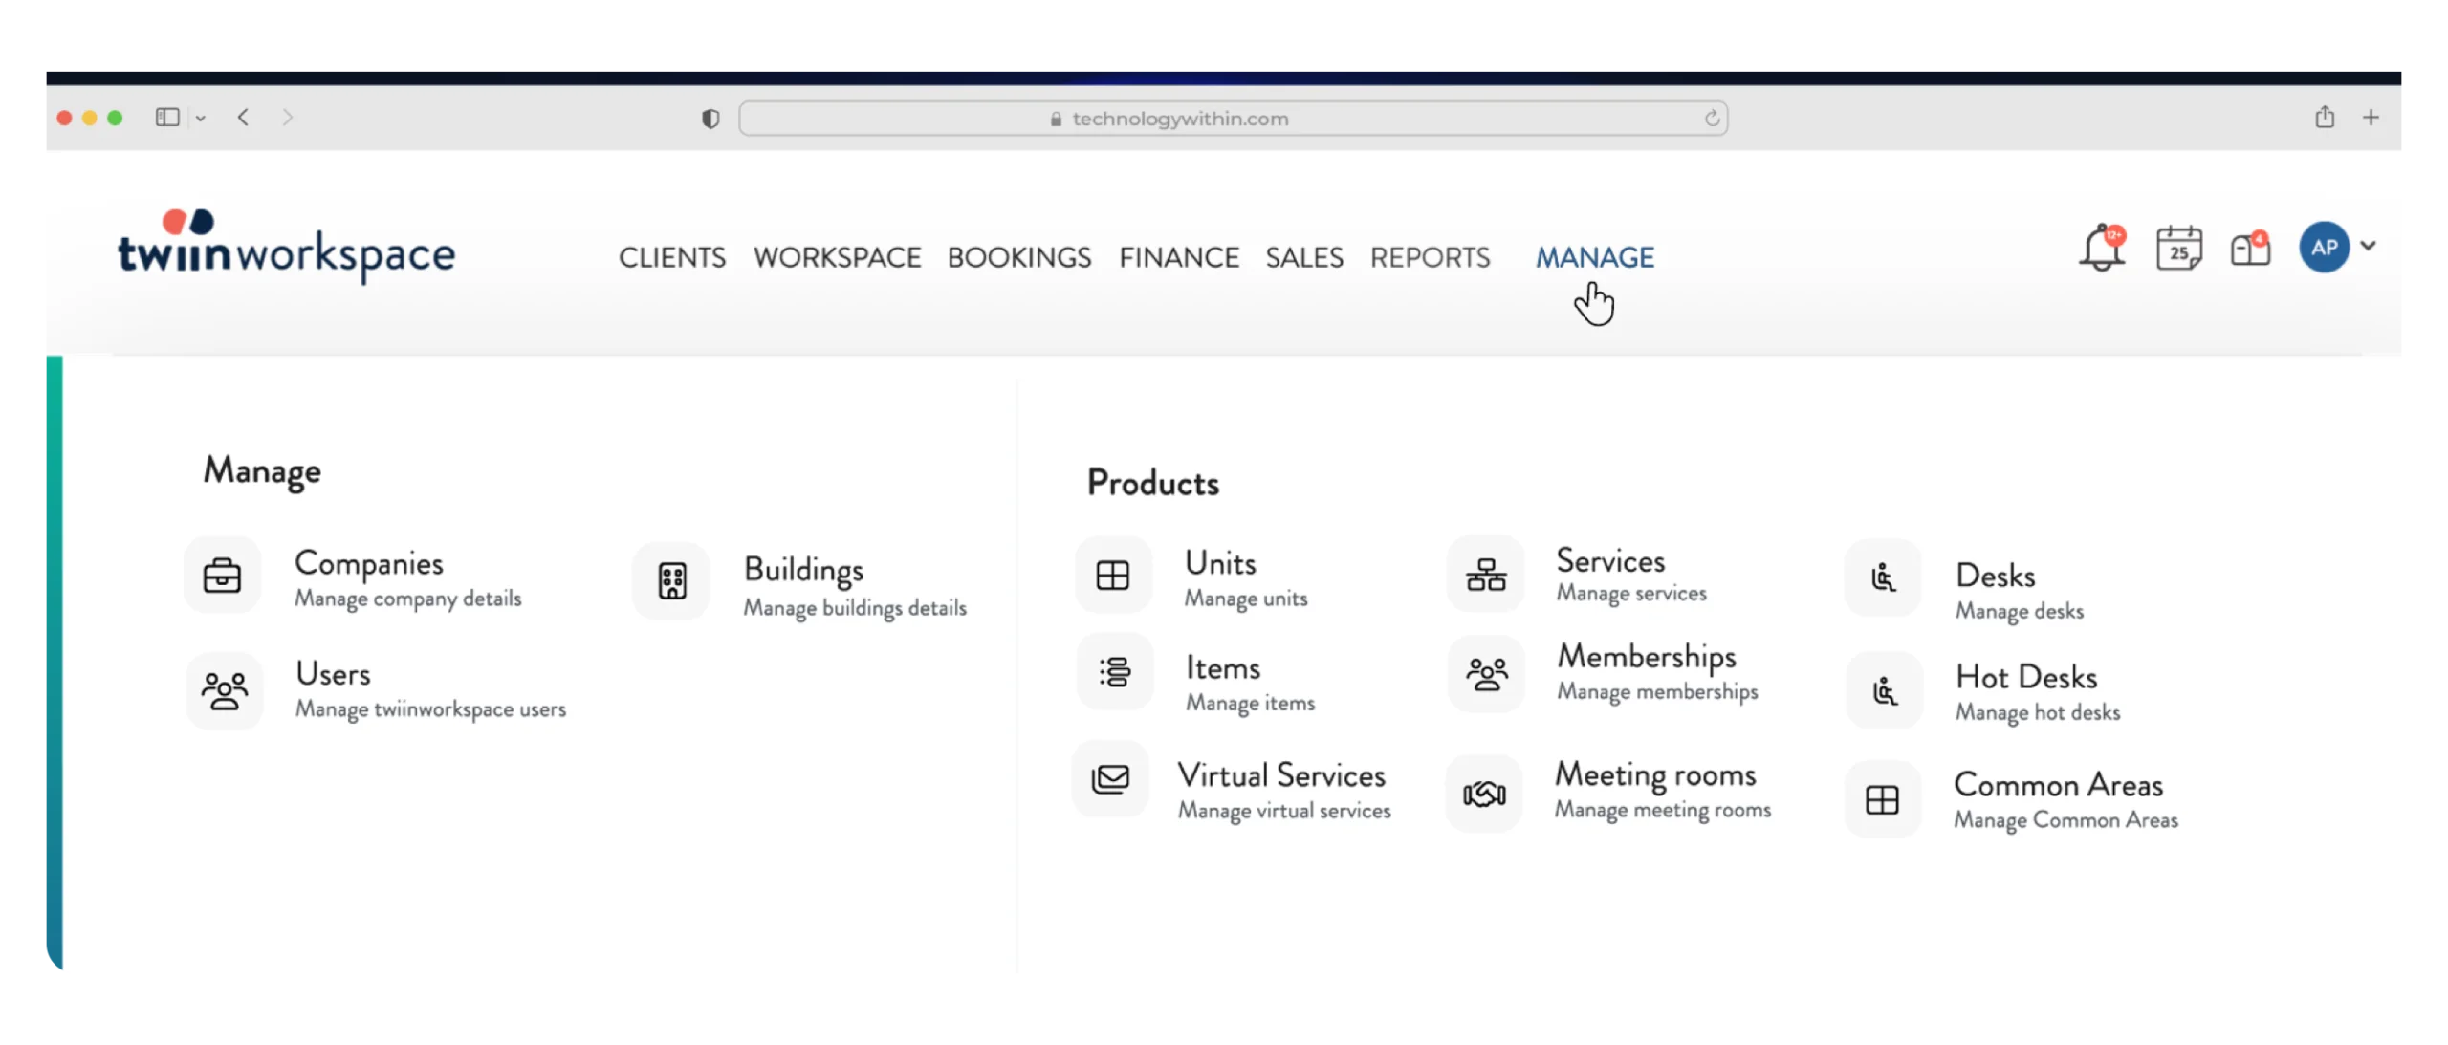2448x1045 pixels.
Task: Click the Virtual Services envelope icon
Action: click(1111, 779)
